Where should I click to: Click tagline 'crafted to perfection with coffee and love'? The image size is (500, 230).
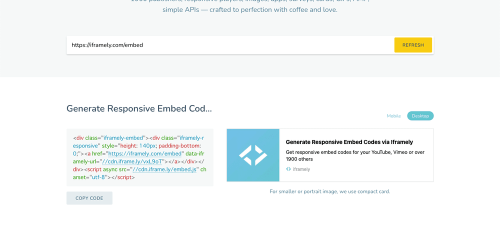273,9
